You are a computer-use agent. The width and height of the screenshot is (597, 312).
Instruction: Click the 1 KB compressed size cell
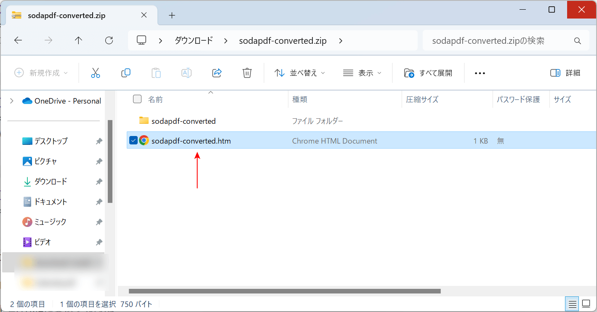point(480,141)
